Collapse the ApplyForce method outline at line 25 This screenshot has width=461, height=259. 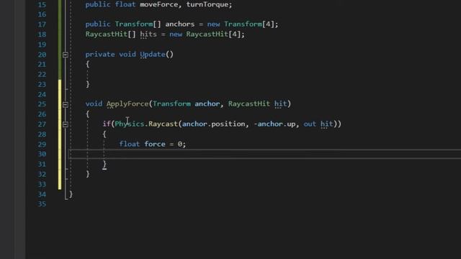pos(66,104)
